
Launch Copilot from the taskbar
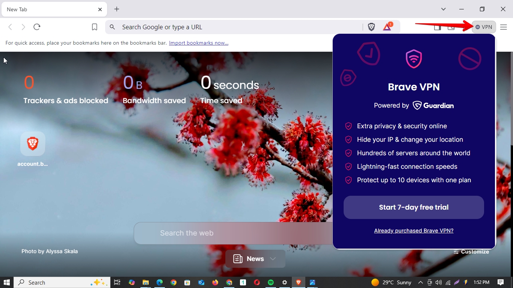(x=132, y=282)
